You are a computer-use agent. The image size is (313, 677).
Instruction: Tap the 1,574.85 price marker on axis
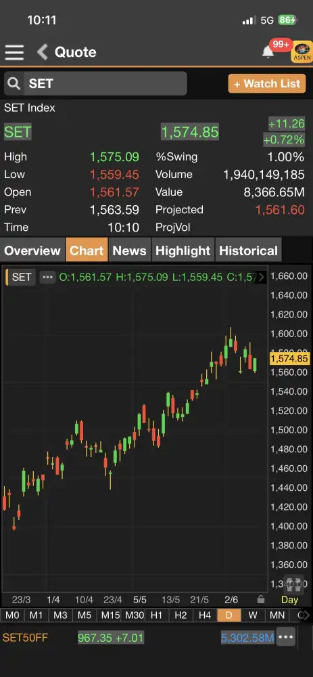289,359
